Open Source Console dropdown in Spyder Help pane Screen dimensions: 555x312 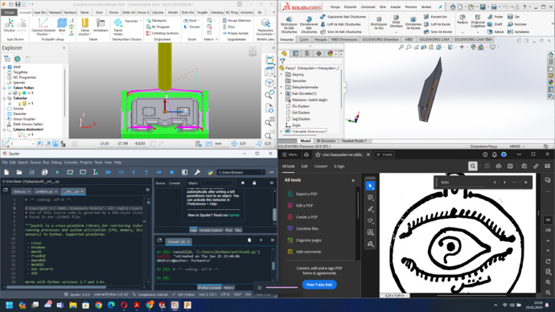click(x=176, y=183)
